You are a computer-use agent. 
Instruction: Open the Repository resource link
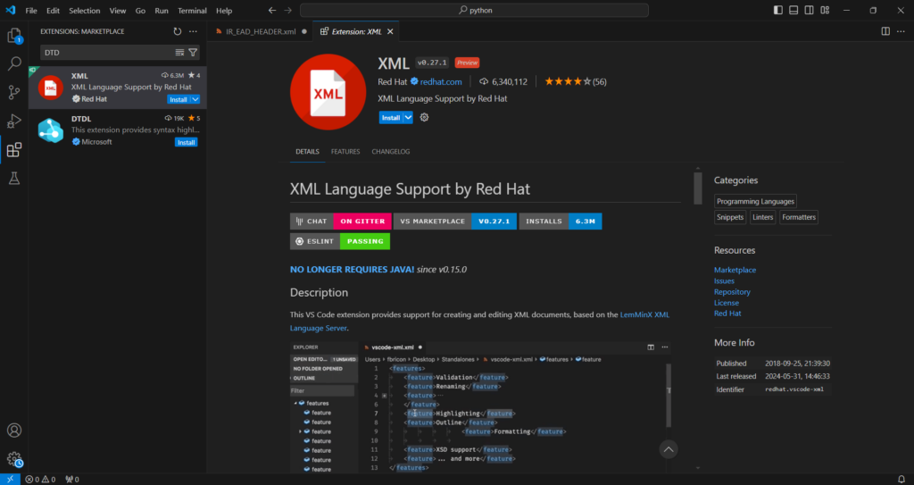[x=732, y=292]
